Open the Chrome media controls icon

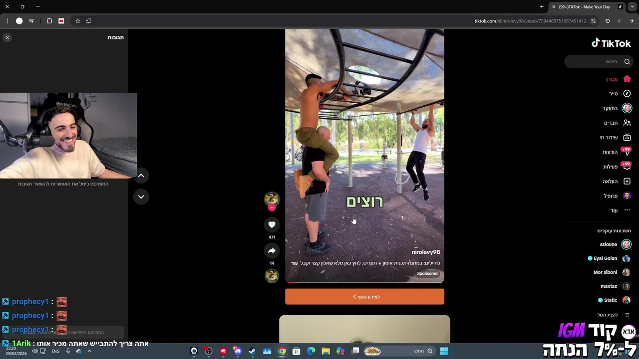(x=31, y=21)
